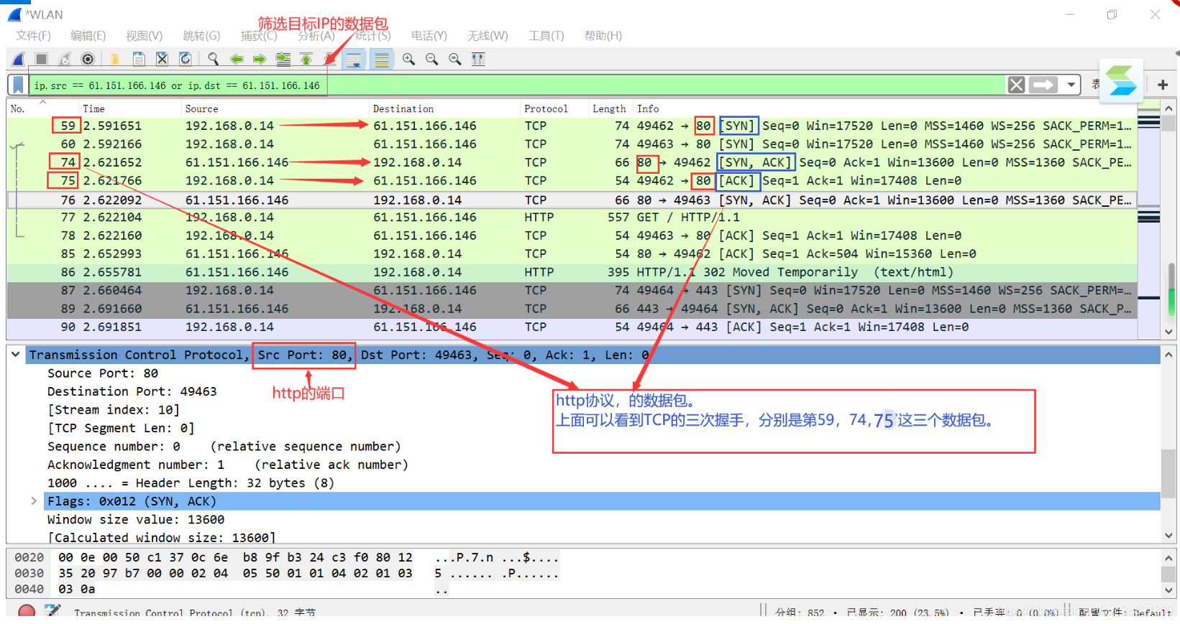Open a capture file with the folder icon
This screenshot has height=624, width=1180.
pos(114,60)
